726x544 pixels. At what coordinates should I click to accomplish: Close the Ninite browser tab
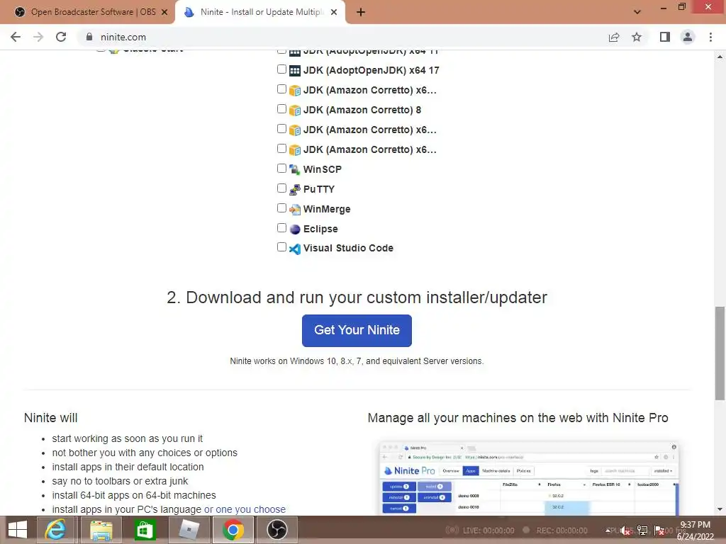pos(334,13)
